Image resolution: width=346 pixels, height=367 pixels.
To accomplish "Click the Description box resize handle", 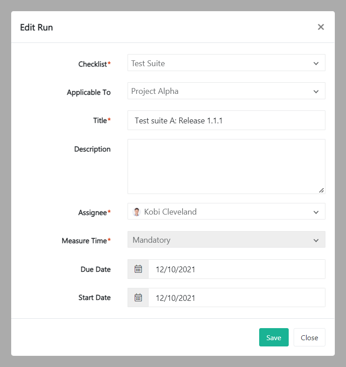I will 321,190.
